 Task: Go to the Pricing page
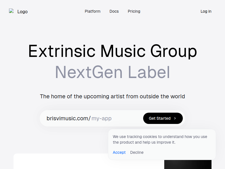[134, 11]
